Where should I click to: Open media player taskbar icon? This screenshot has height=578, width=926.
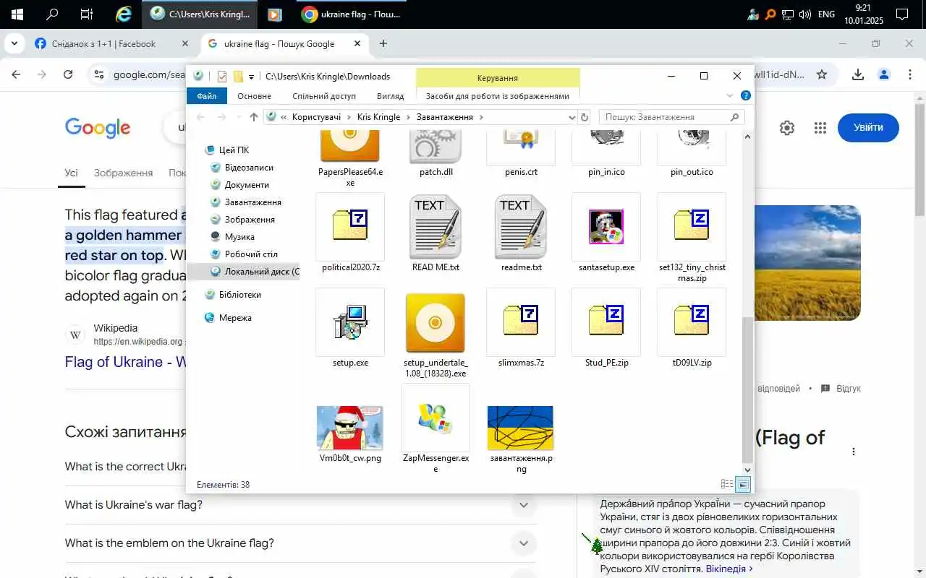click(x=274, y=14)
